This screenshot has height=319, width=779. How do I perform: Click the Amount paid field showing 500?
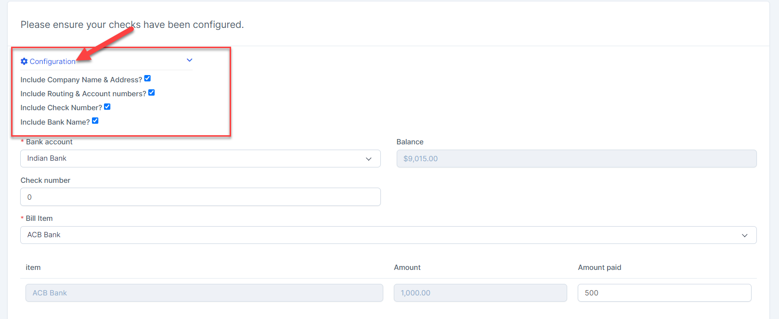coord(664,293)
